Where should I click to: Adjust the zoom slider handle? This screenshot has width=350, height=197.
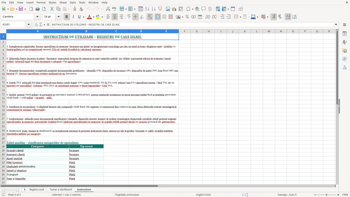327,195
